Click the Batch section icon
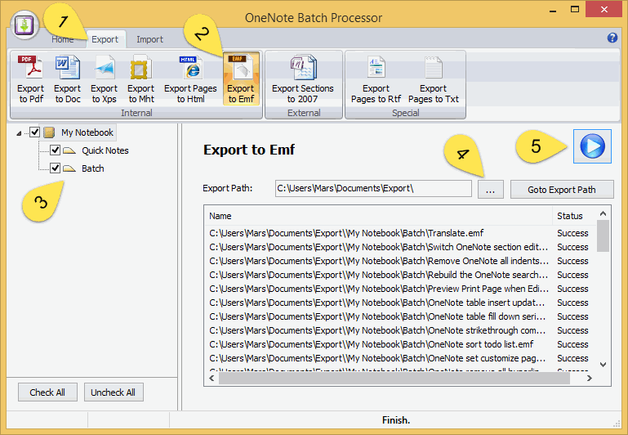Screen dimensions: 628x435 coord(69,168)
